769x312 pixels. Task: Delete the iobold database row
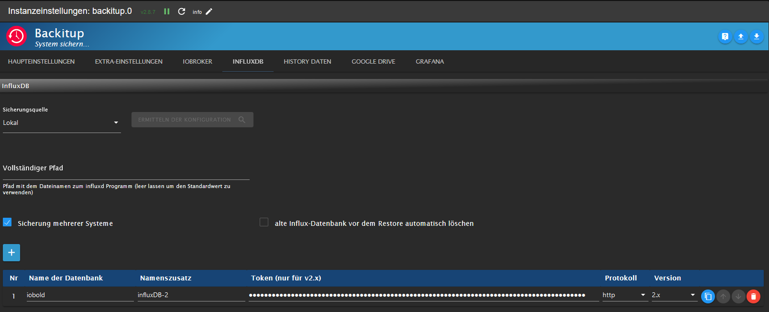[754, 297]
